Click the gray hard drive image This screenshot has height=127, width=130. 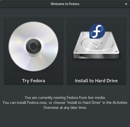[x=96, y=45]
